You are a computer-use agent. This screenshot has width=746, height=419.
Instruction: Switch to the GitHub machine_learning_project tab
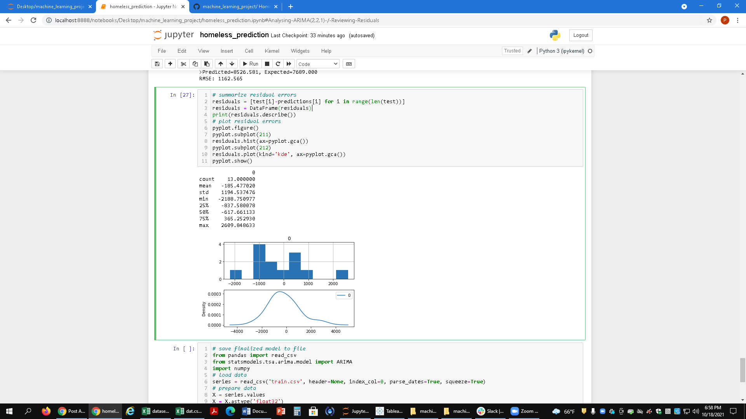pyautogui.click(x=235, y=7)
